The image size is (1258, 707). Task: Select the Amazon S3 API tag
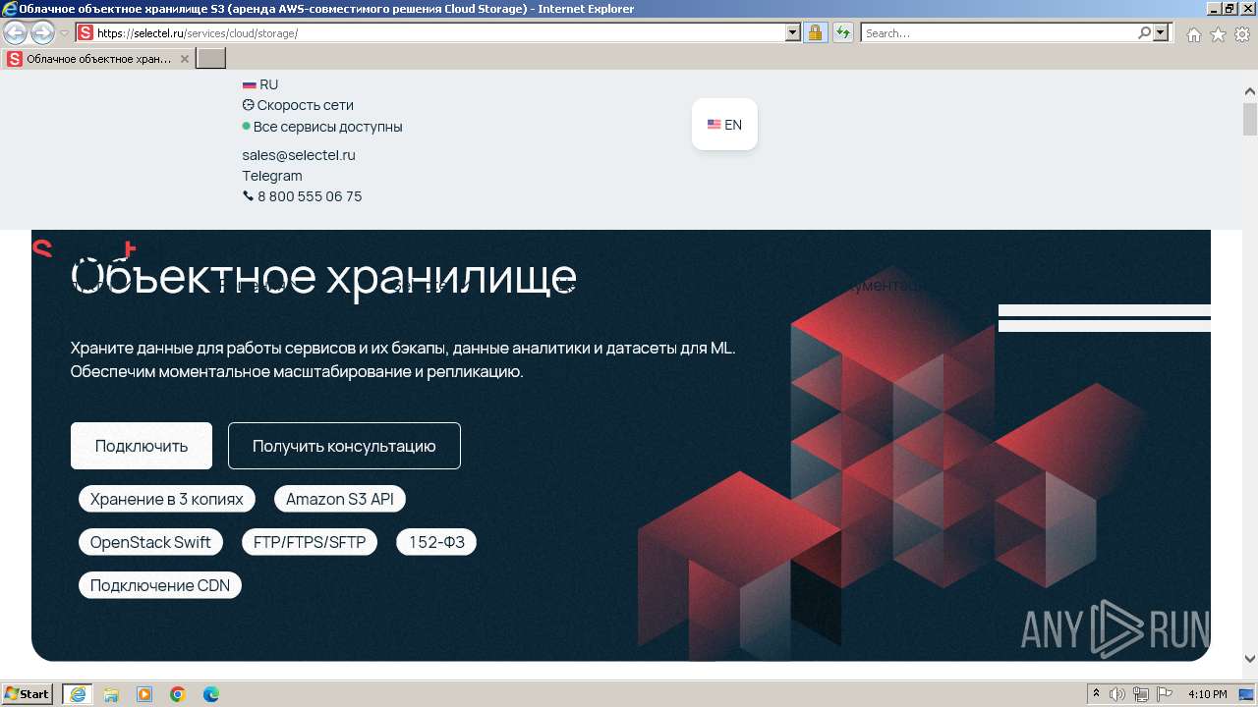tap(340, 499)
